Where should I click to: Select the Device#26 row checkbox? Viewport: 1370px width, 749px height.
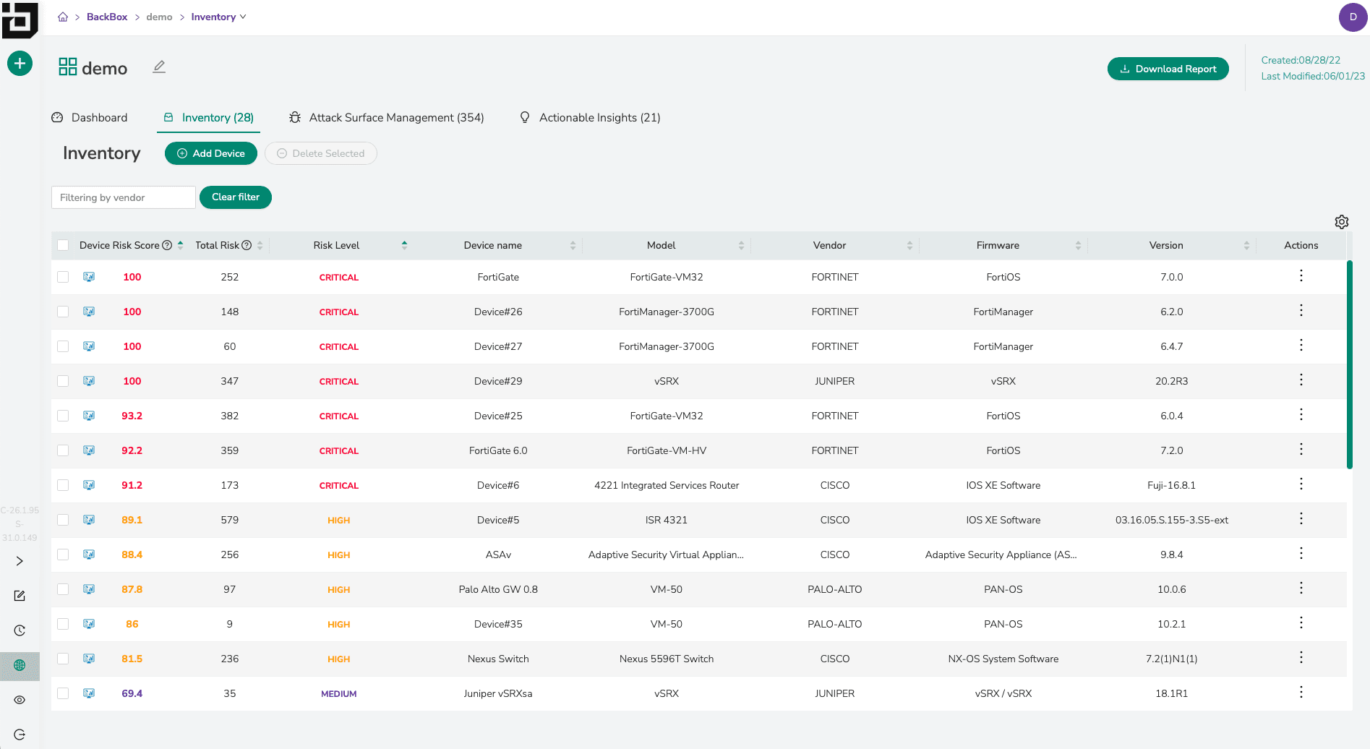click(x=63, y=312)
